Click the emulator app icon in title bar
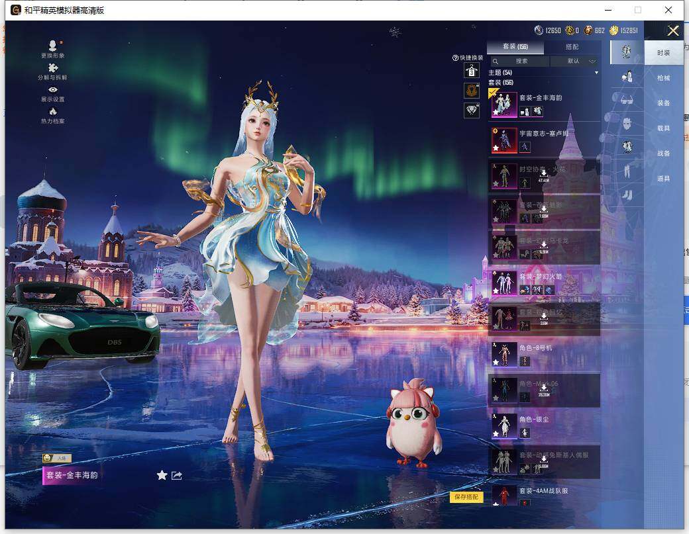The width and height of the screenshot is (689, 534). tap(16, 10)
